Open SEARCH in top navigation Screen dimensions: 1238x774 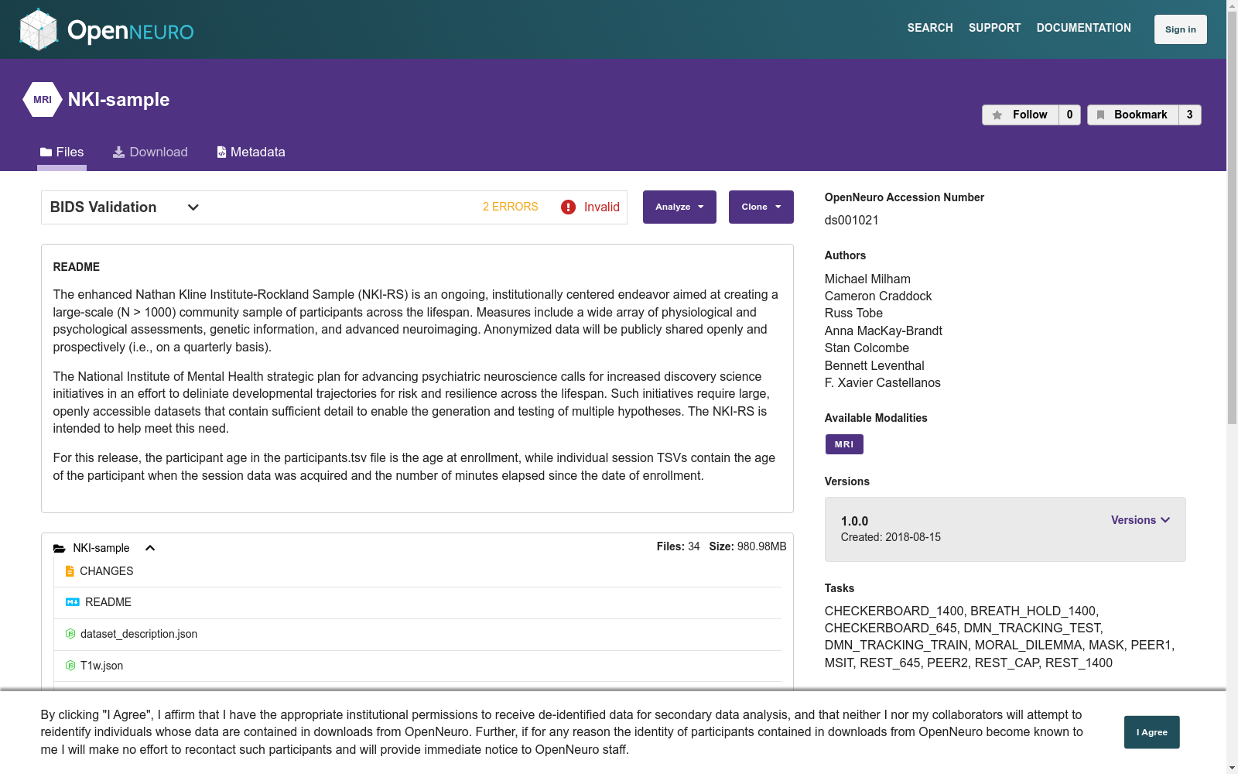[930, 28]
